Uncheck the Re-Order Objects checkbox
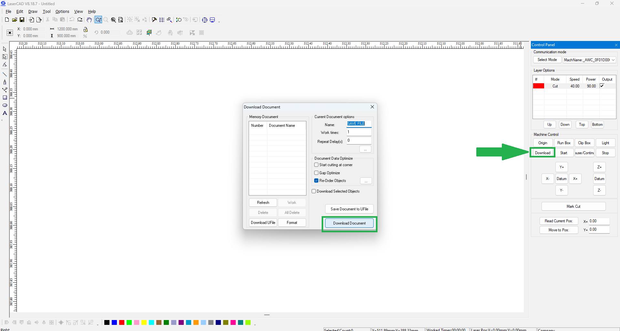This screenshot has height=331, width=620. coord(316,181)
